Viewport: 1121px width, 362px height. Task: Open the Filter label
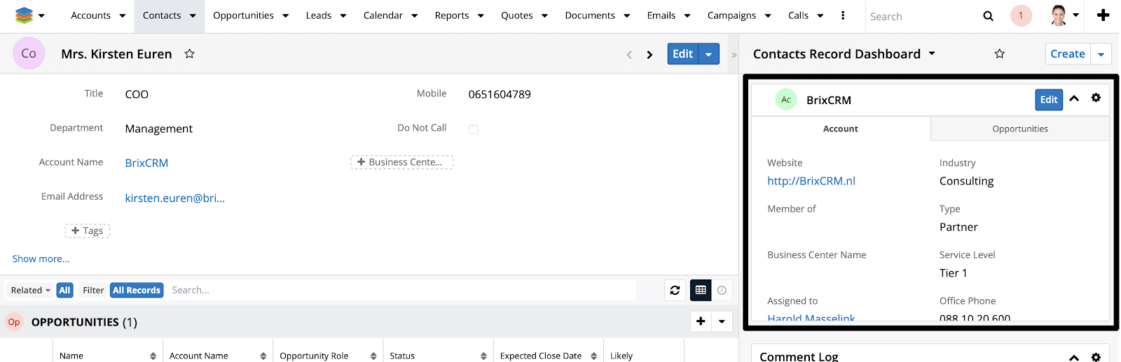92,290
